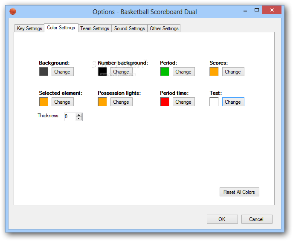Click the Selected element label
The image size is (293, 241).
[x=61, y=93]
